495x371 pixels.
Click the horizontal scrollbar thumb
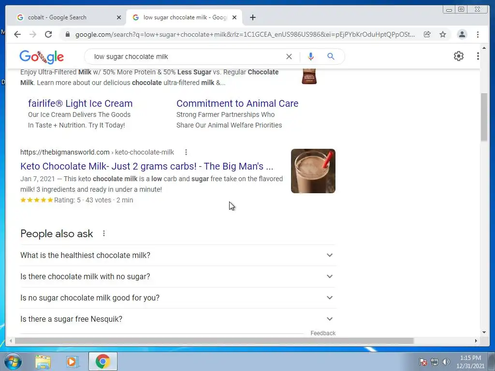click(x=214, y=341)
